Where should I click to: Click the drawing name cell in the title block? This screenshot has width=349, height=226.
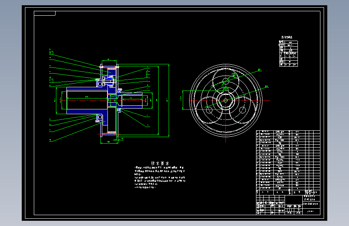(312, 204)
